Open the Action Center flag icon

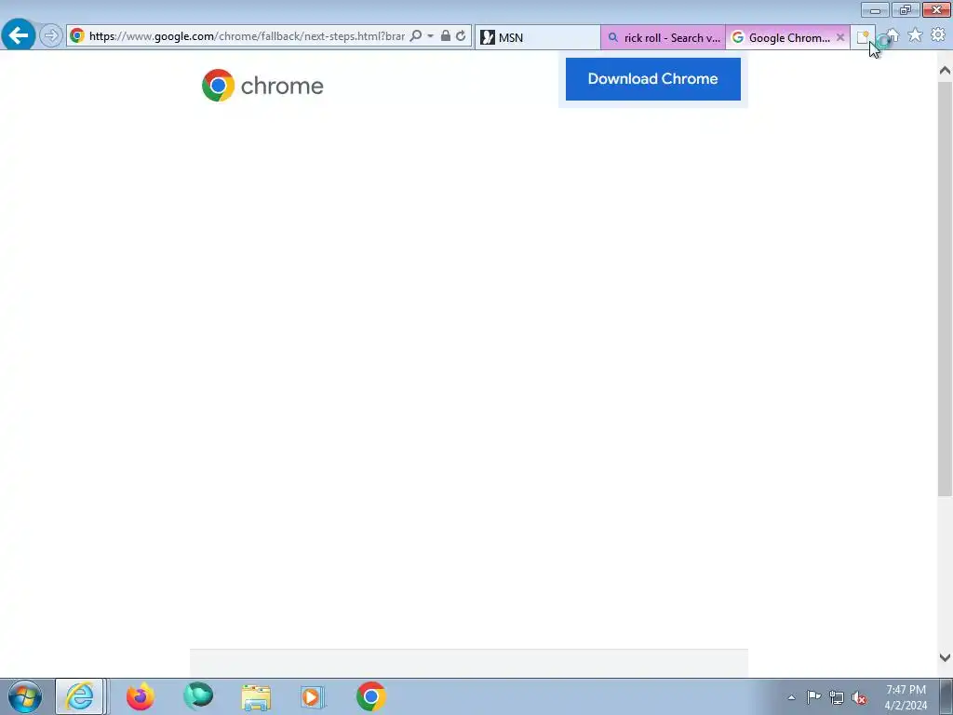pos(813,697)
